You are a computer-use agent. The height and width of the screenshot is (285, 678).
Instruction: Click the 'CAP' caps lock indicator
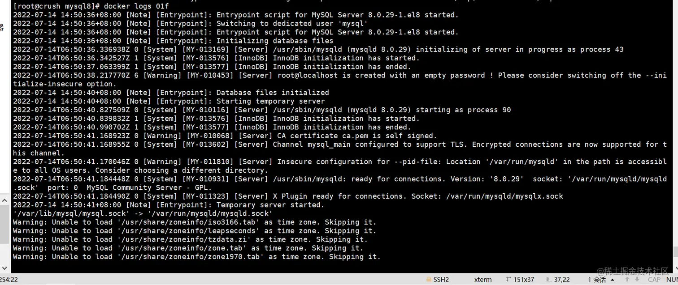click(x=654, y=280)
